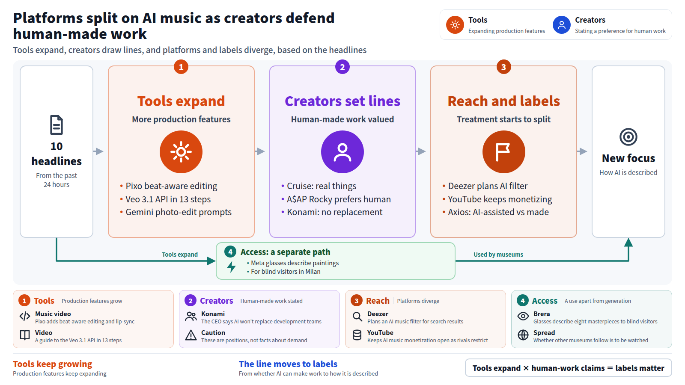The height and width of the screenshot is (385, 685).
Task: Click 'Cruise: real things' bullet
Action: (322, 186)
